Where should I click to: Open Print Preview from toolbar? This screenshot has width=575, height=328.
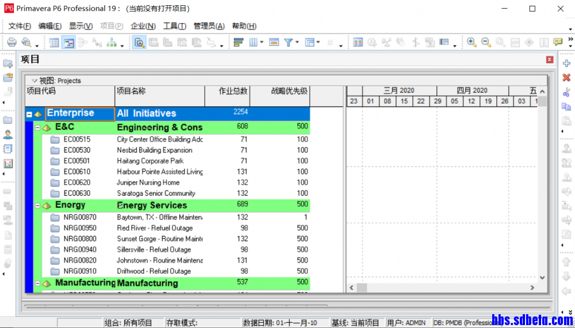26,42
